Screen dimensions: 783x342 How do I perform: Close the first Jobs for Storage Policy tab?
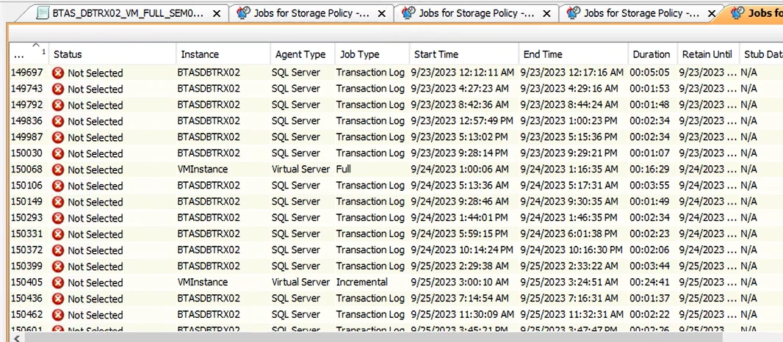pyautogui.click(x=382, y=14)
